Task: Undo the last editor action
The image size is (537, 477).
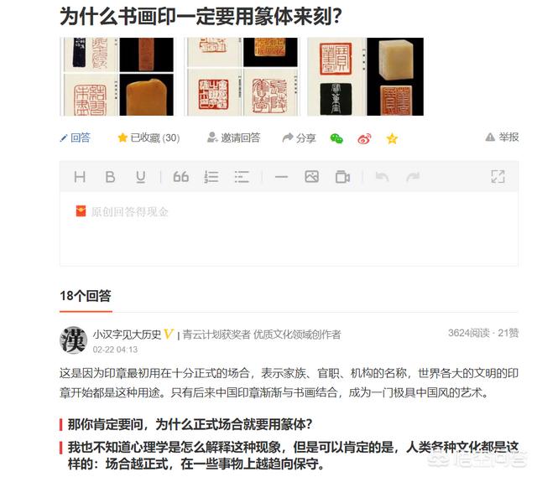Action: (x=382, y=177)
